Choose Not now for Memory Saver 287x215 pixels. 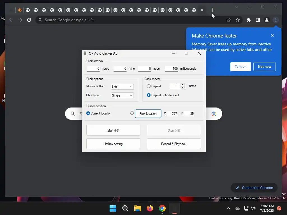point(265,67)
